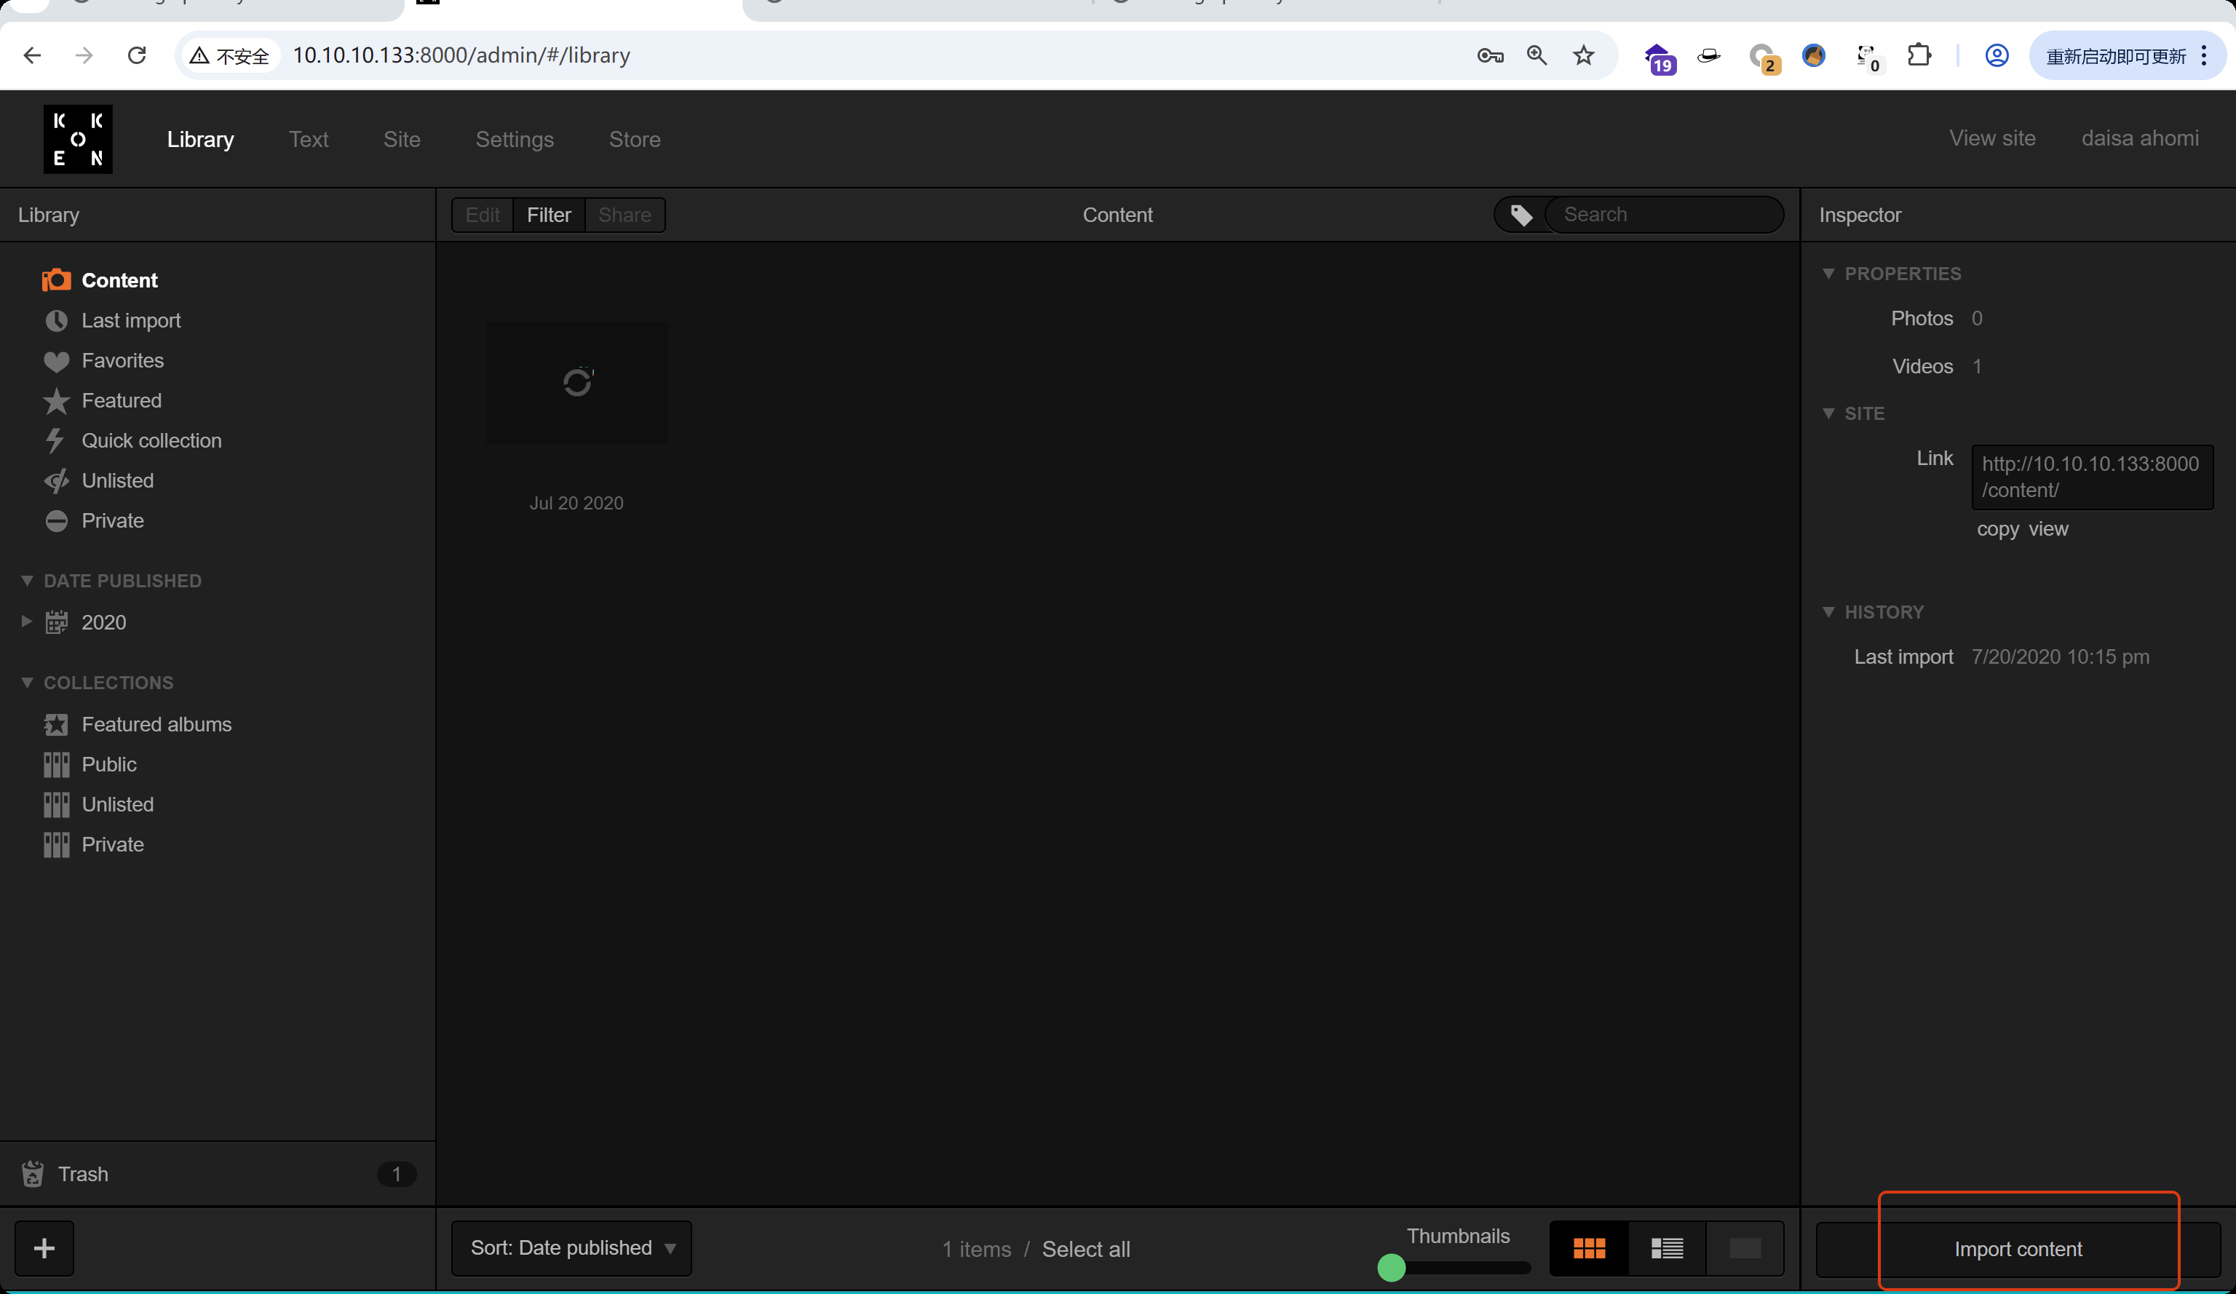Switch to list view
This screenshot has height=1294, width=2236.
[1666, 1248]
